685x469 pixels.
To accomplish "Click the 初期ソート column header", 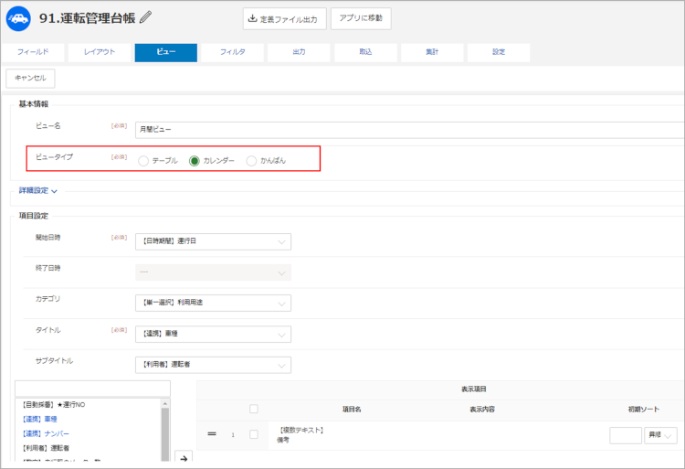I will [x=644, y=410].
